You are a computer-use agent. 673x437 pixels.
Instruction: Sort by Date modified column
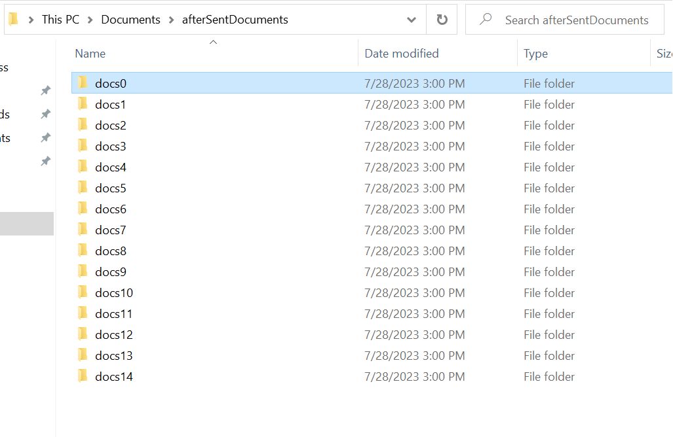[x=401, y=54]
